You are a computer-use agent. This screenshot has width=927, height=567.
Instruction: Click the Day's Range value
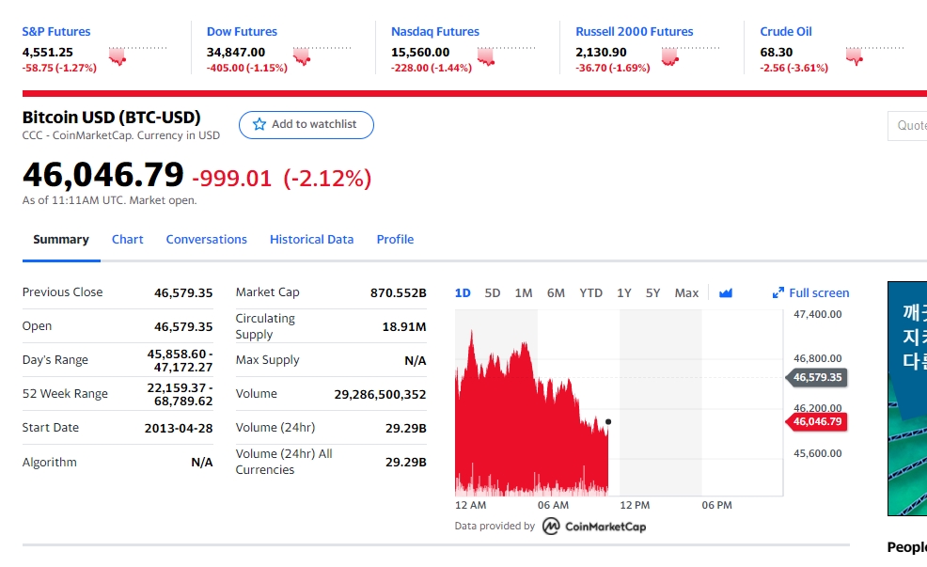[x=180, y=360]
